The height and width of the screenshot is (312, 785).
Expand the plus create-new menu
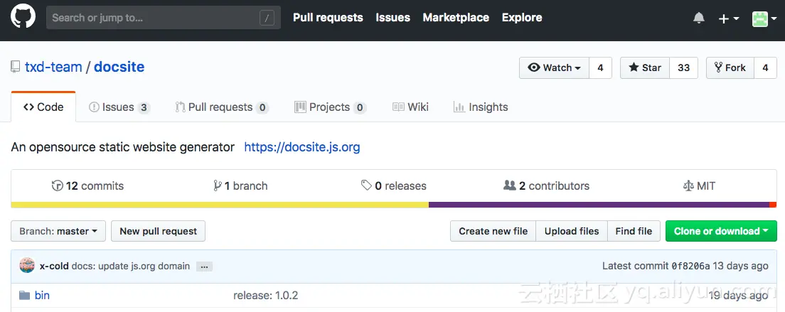pyautogui.click(x=728, y=18)
